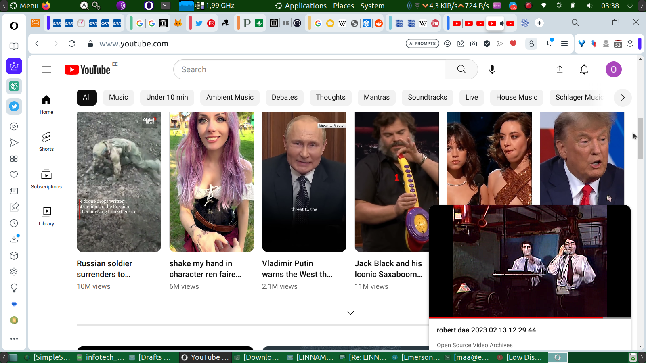Viewport: 646px width, 363px height.
Task: Start voice search with the microphone
Action: click(x=492, y=69)
